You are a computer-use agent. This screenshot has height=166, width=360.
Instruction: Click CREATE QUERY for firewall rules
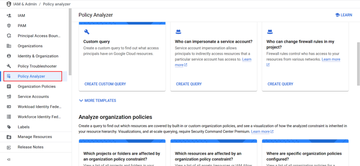(x=280, y=84)
